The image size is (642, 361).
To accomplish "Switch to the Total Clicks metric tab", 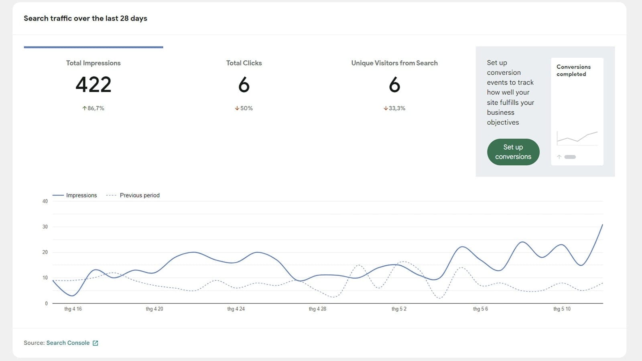I will pyautogui.click(x=244, y=63).
